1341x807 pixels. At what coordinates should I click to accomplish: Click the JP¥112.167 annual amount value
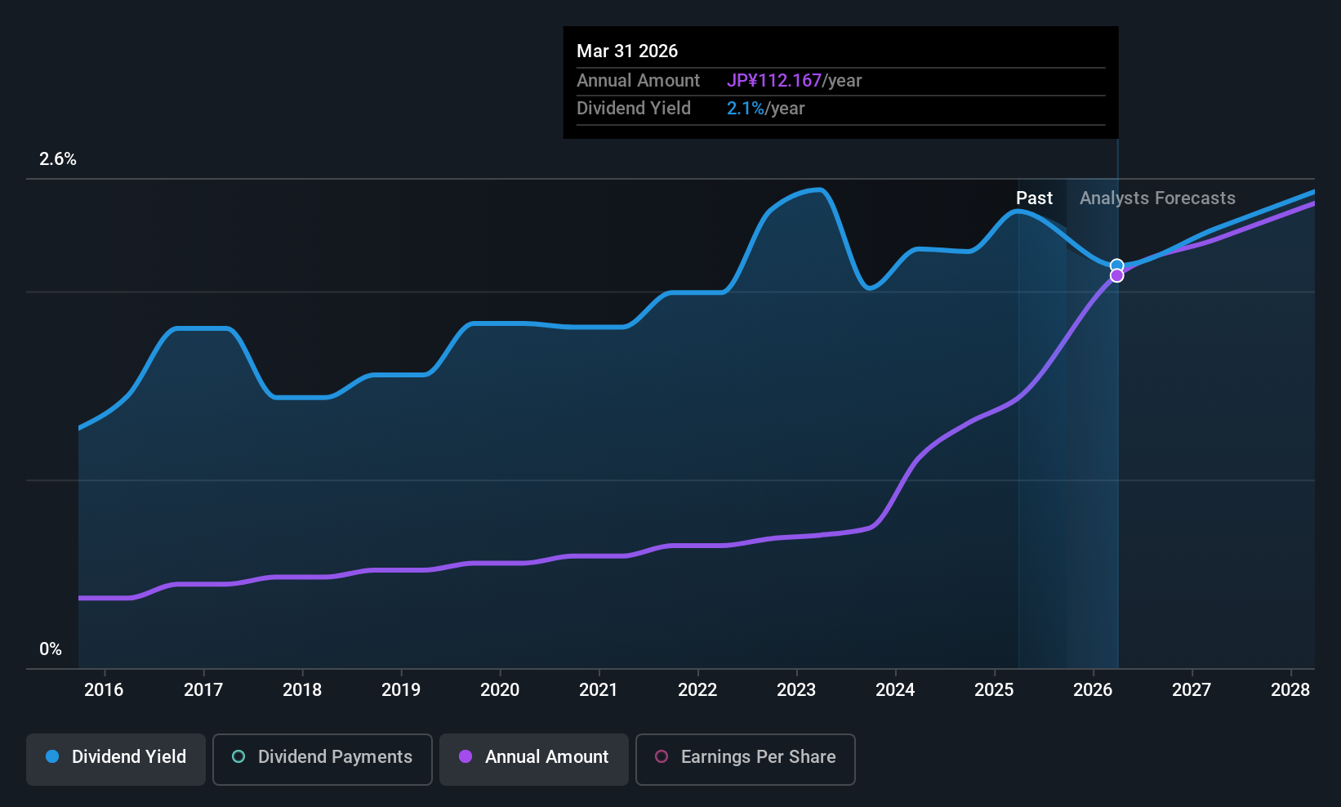click(x=774, y=80)
